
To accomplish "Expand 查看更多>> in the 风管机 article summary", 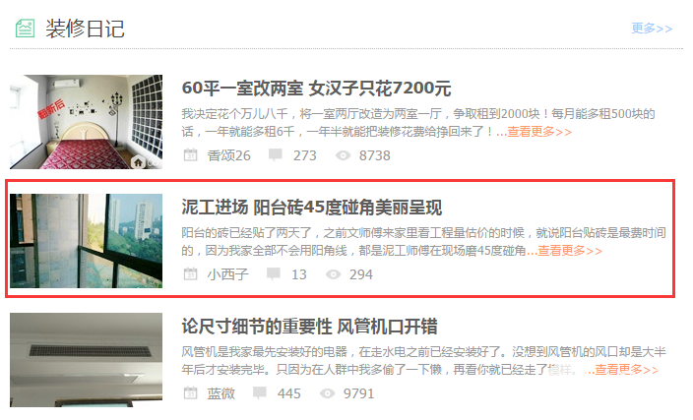I will (626, 370).
